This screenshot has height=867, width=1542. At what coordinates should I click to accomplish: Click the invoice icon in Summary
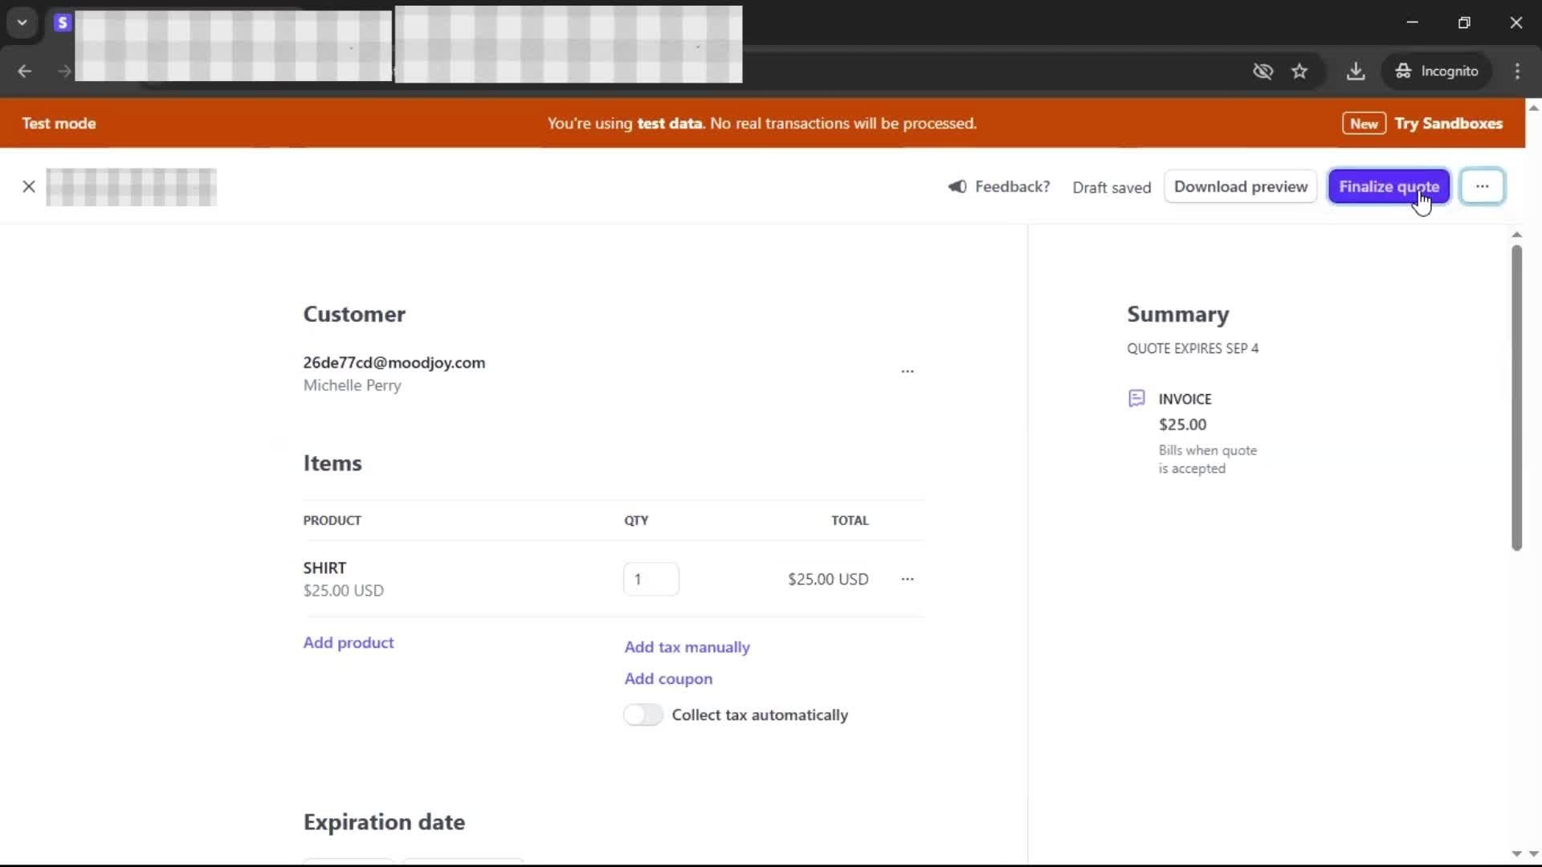pos(1136,399)
